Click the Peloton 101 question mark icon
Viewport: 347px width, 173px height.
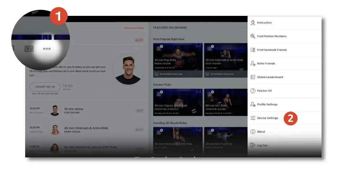253,91
